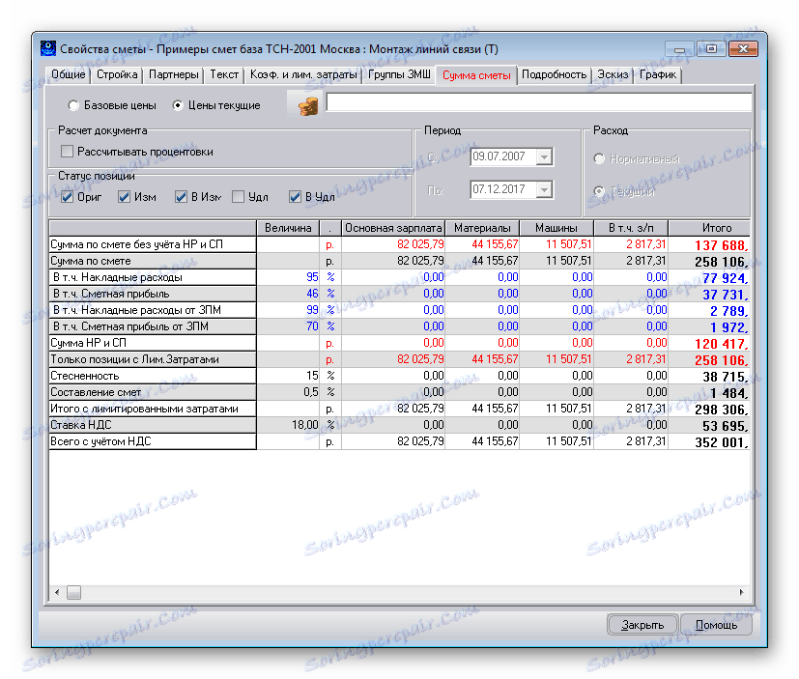Open the Группы ЗМШ tab
Viewport: 799px width, 679px height.
[x=399, y=75]
